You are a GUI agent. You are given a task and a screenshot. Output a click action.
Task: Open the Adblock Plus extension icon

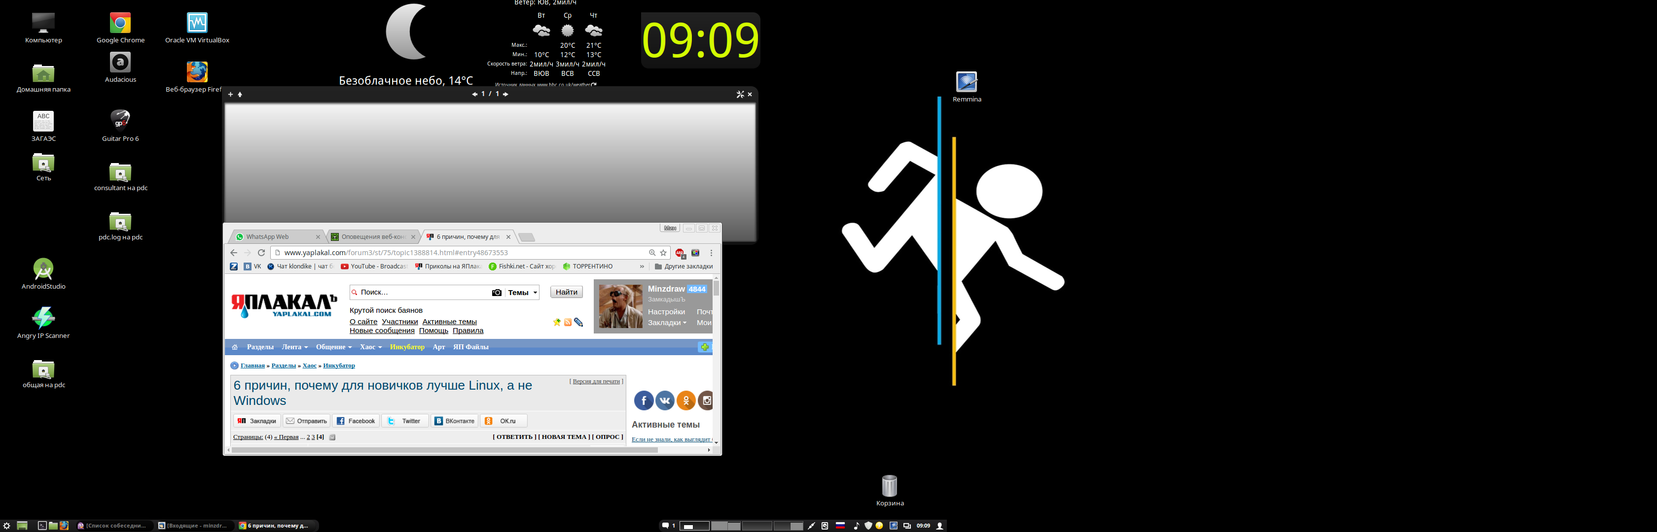[680, 253]
